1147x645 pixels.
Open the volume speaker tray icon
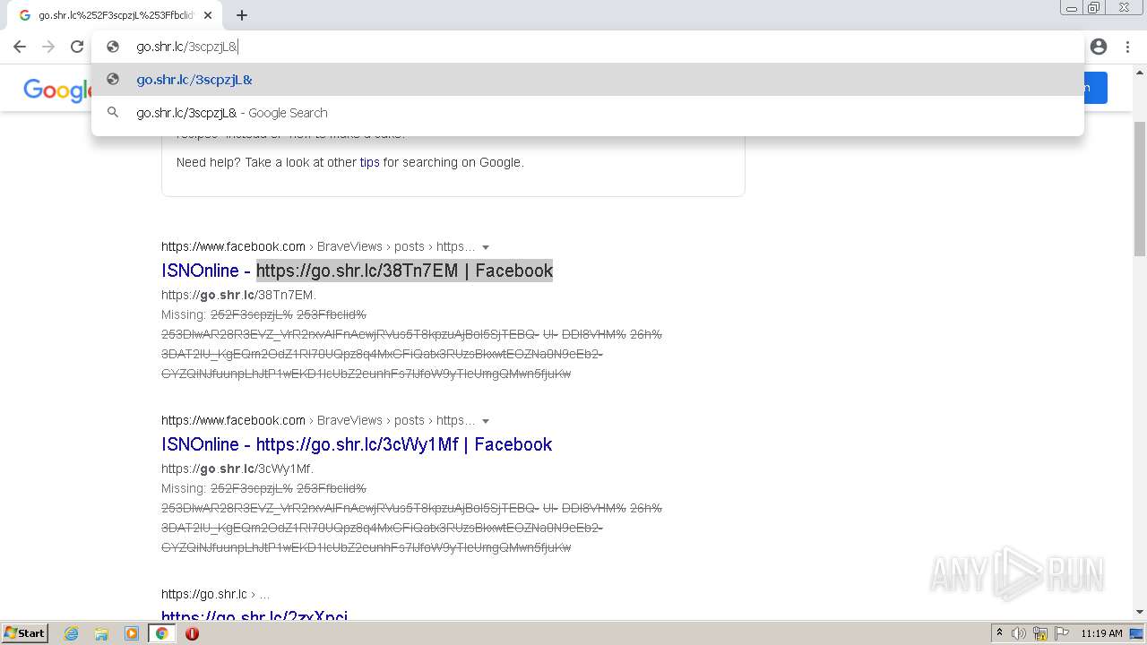[x=1019, y=633]
